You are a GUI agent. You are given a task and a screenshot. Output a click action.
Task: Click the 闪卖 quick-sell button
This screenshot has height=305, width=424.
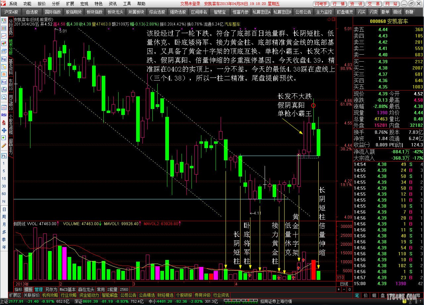coord(374,12)
